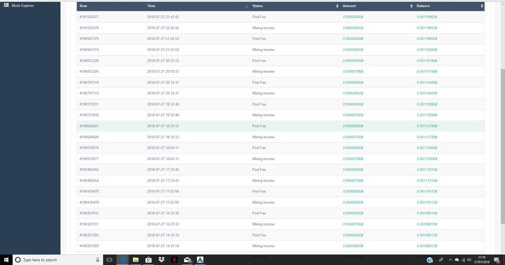505x265 pixels.
Task: Click row number #190872325
Action: click(89, 71)
